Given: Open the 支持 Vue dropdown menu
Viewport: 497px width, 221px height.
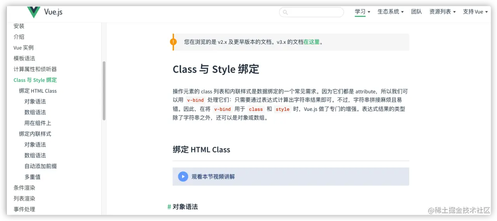Looking at the screenshot, I should pyautogui.click(x=475, y=12).
